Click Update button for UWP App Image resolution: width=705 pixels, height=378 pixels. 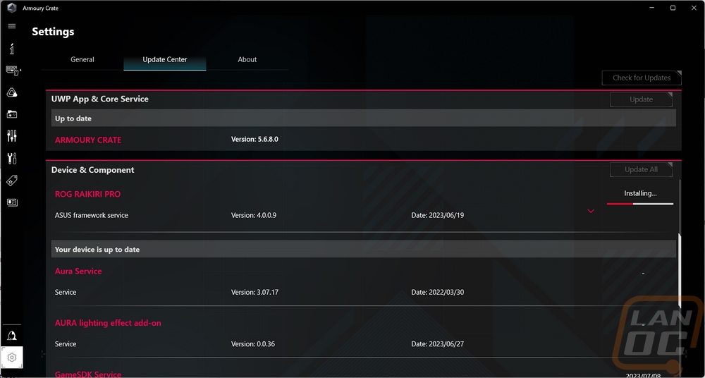click(x=641, y=99)
